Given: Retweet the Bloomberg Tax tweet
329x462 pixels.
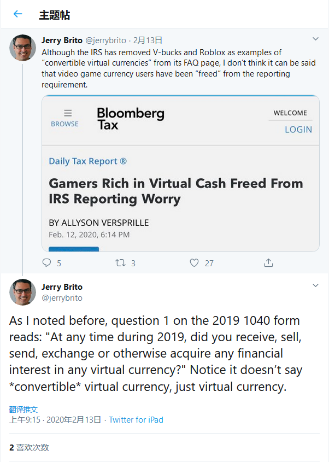Looking at the screenshot, I should (x=120, y=263).
